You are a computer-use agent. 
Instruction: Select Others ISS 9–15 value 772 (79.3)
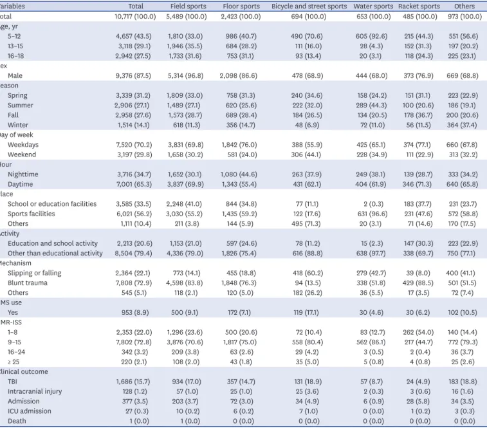tap(462, 342)
